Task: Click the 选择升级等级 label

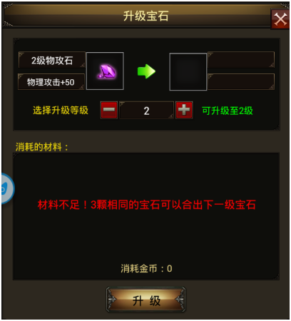Action: (x=61, y=111)
